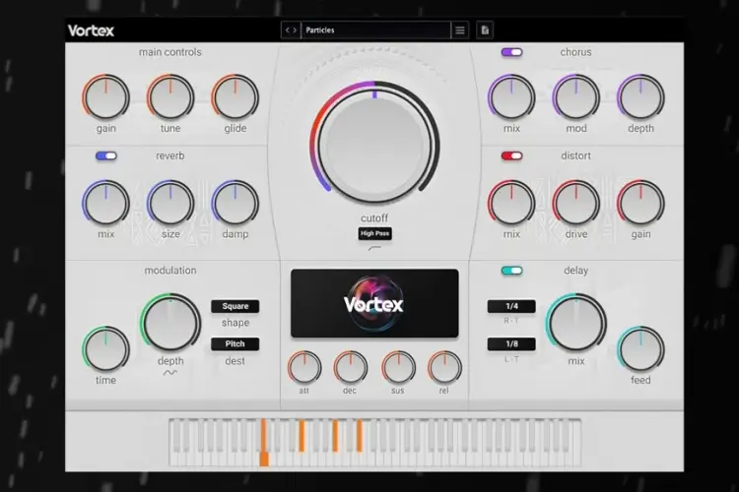This screenshot has height=492, width=739.
Task: Click the rightmost highlighted orange piano key
Action: coord(359,436)
